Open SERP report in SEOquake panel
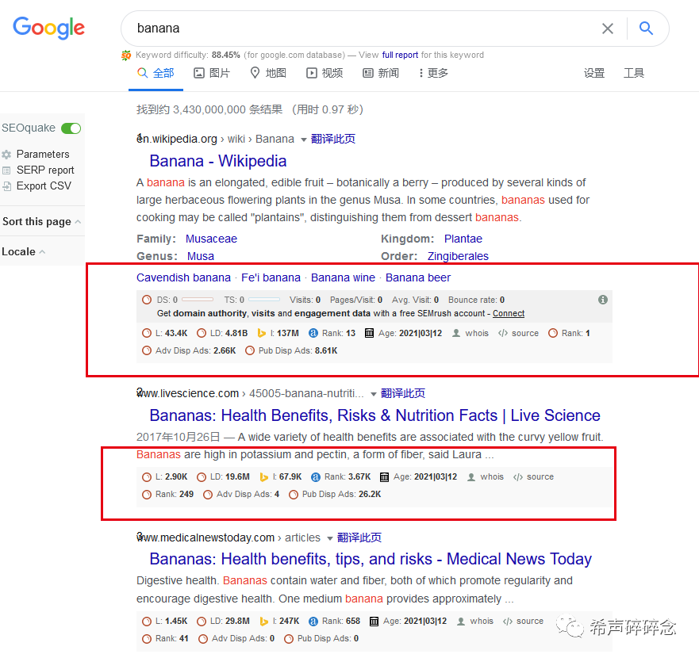The height and width of the screenshot is (658, 699). tap(45, 170)
